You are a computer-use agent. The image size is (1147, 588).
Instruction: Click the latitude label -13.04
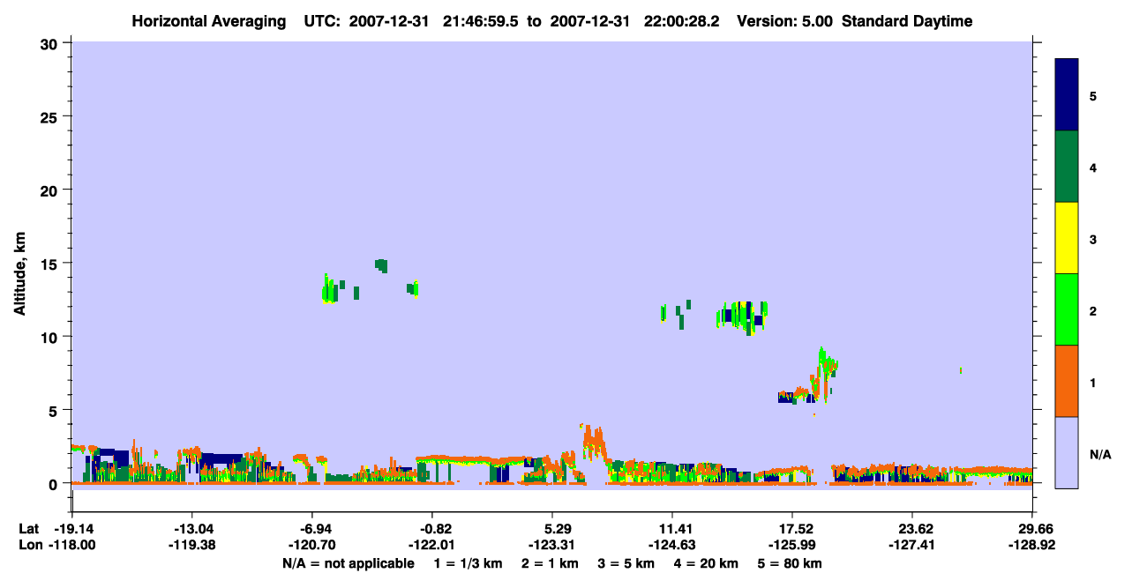(191, 529)
